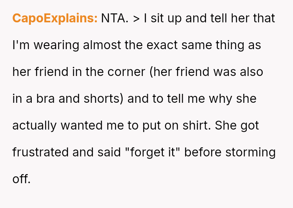This screenshot has height=208, width=293.
Task: Click the NTA. verdict text
Action: 115,19
